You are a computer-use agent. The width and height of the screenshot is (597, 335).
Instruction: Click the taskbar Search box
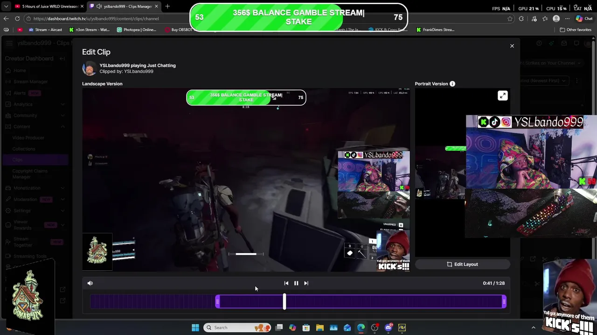[x=237, y=328]
